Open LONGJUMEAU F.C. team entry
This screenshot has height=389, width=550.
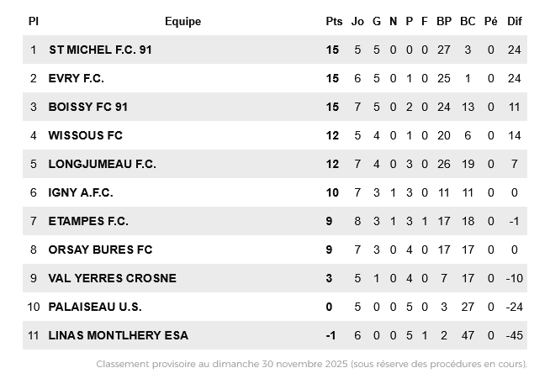tap(102, 164)
